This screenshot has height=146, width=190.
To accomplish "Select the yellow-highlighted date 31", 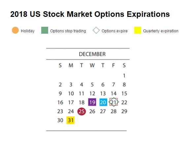I will point(71,120).
